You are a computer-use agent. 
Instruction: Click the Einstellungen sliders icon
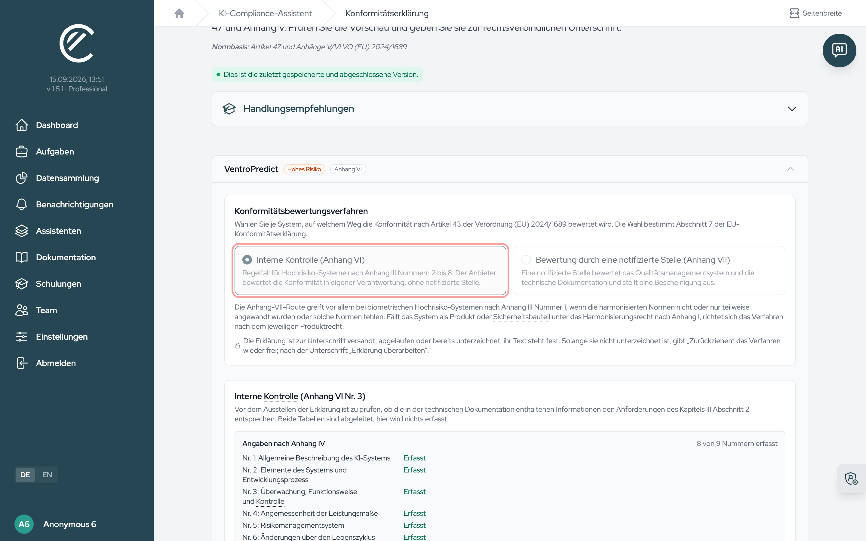(21, 337)
